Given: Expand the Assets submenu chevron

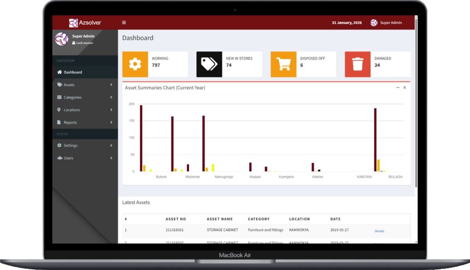Looking at the screenshot, I should point(111,85).
